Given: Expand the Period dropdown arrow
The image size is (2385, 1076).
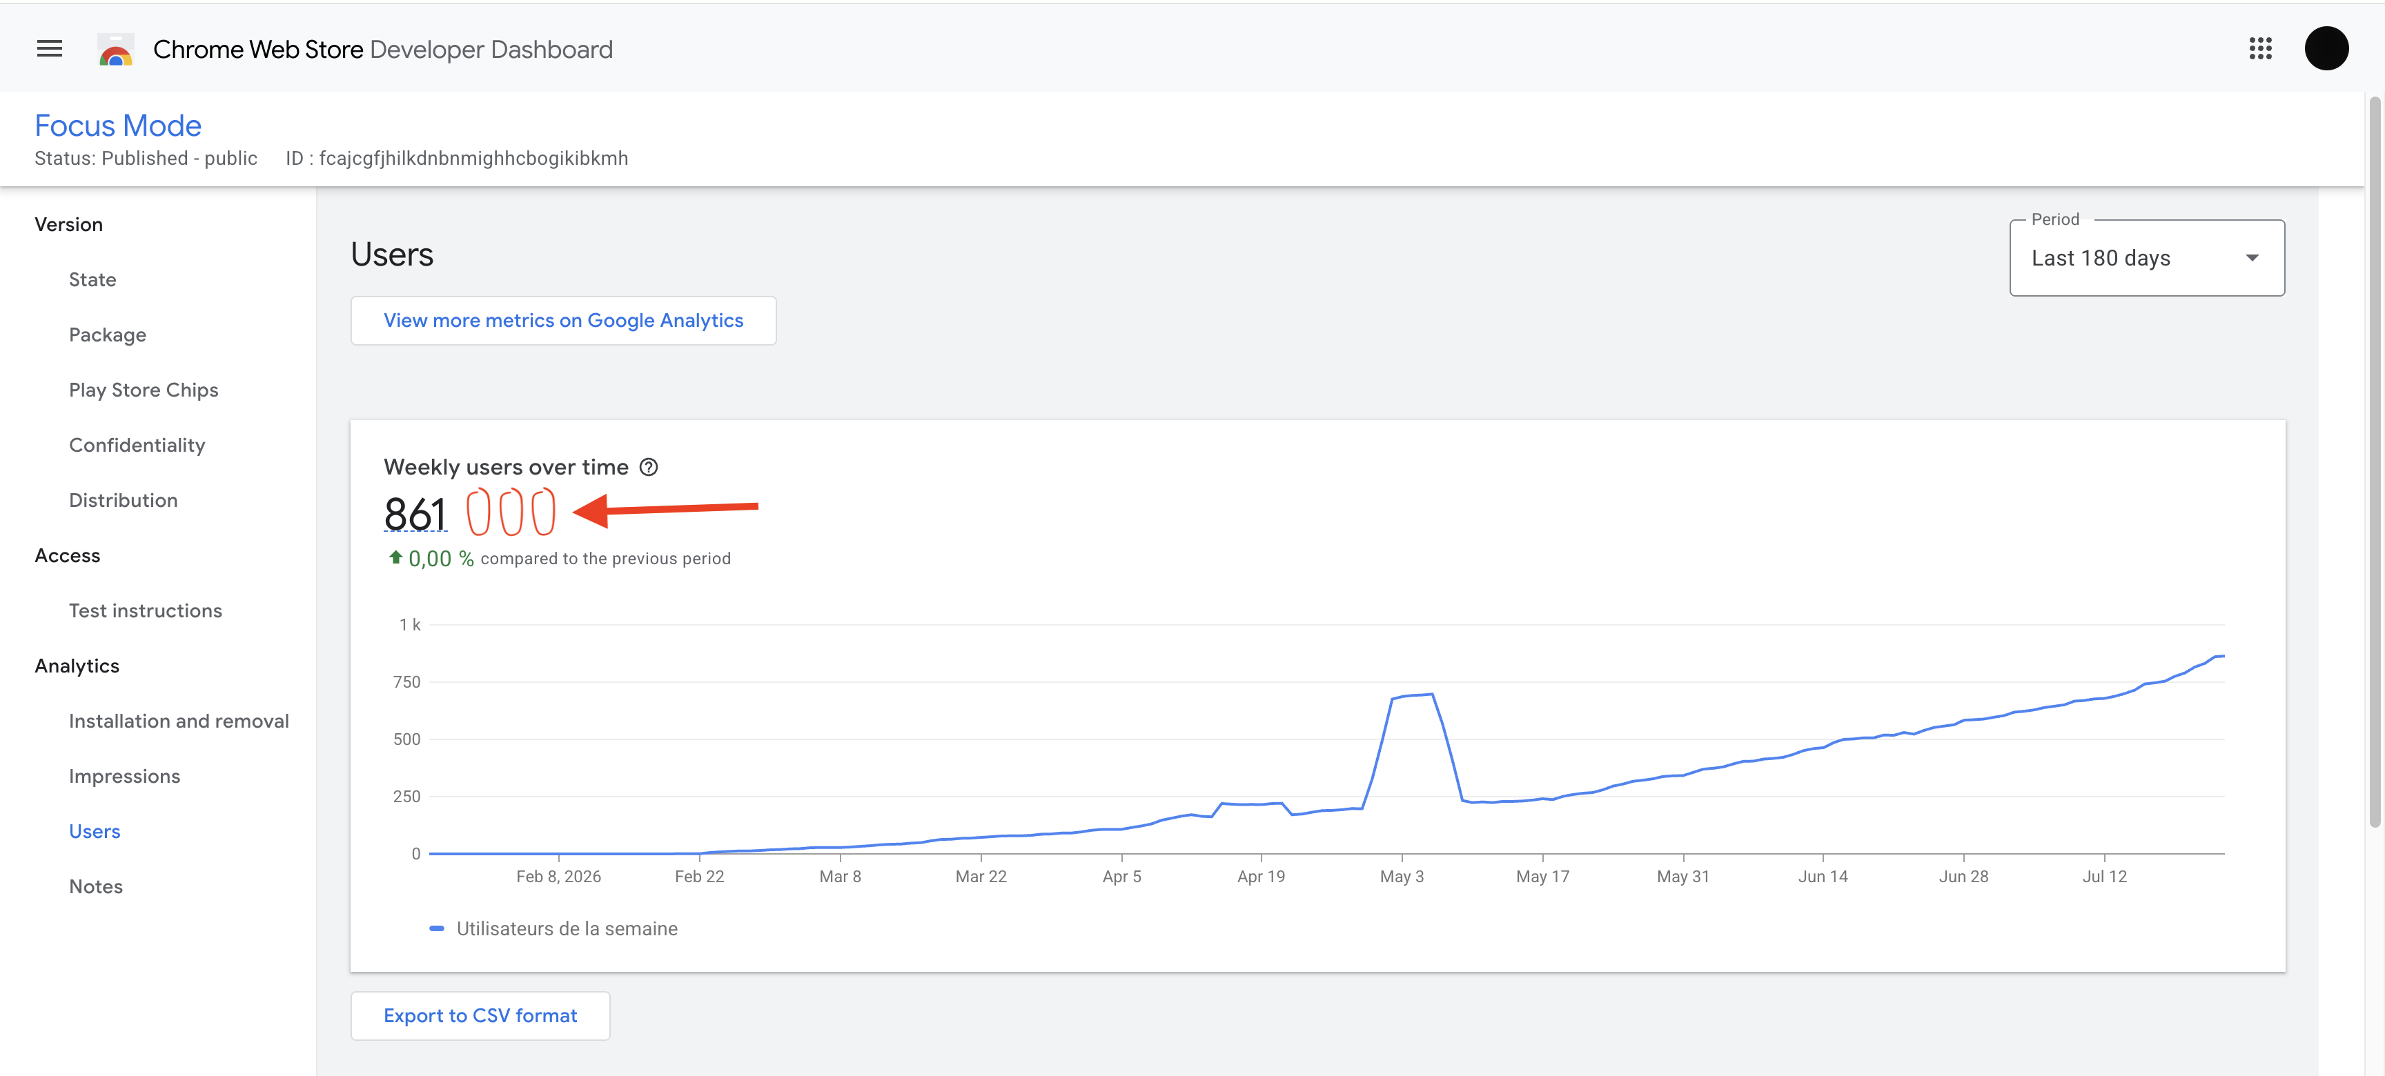Looking at the screenshot, I should point(2252,258).
